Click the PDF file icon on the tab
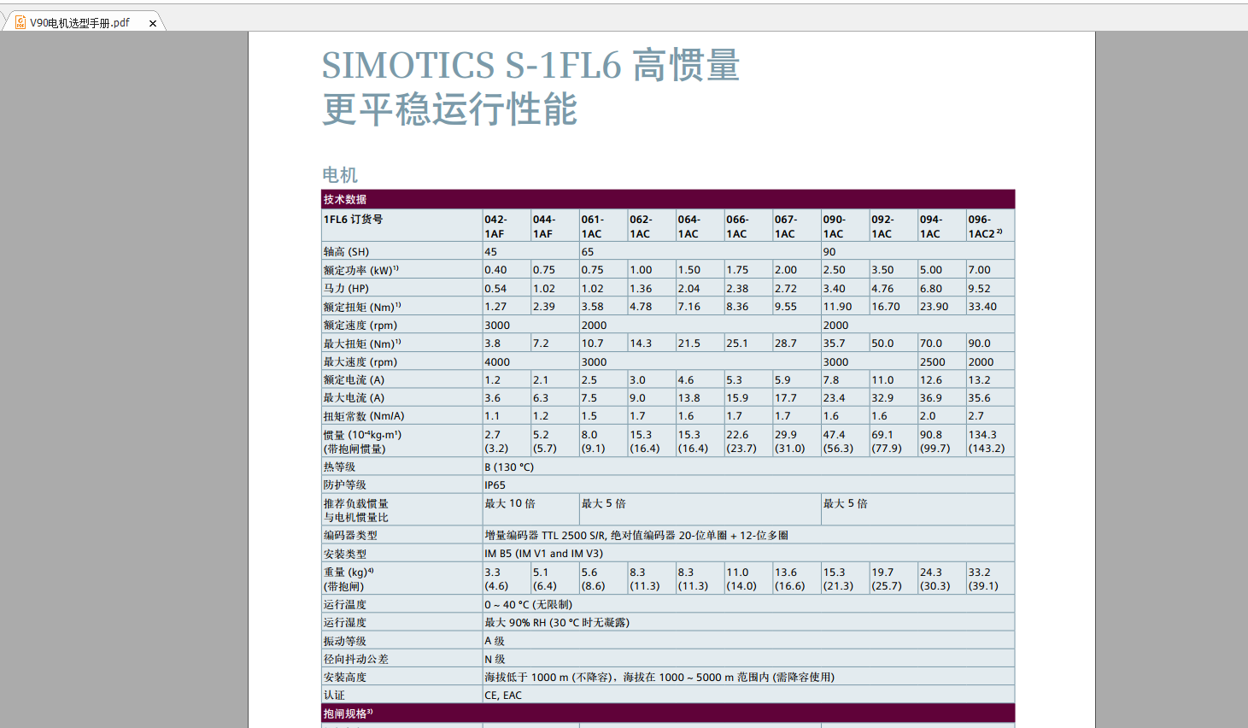 click(x=20, y=22)
